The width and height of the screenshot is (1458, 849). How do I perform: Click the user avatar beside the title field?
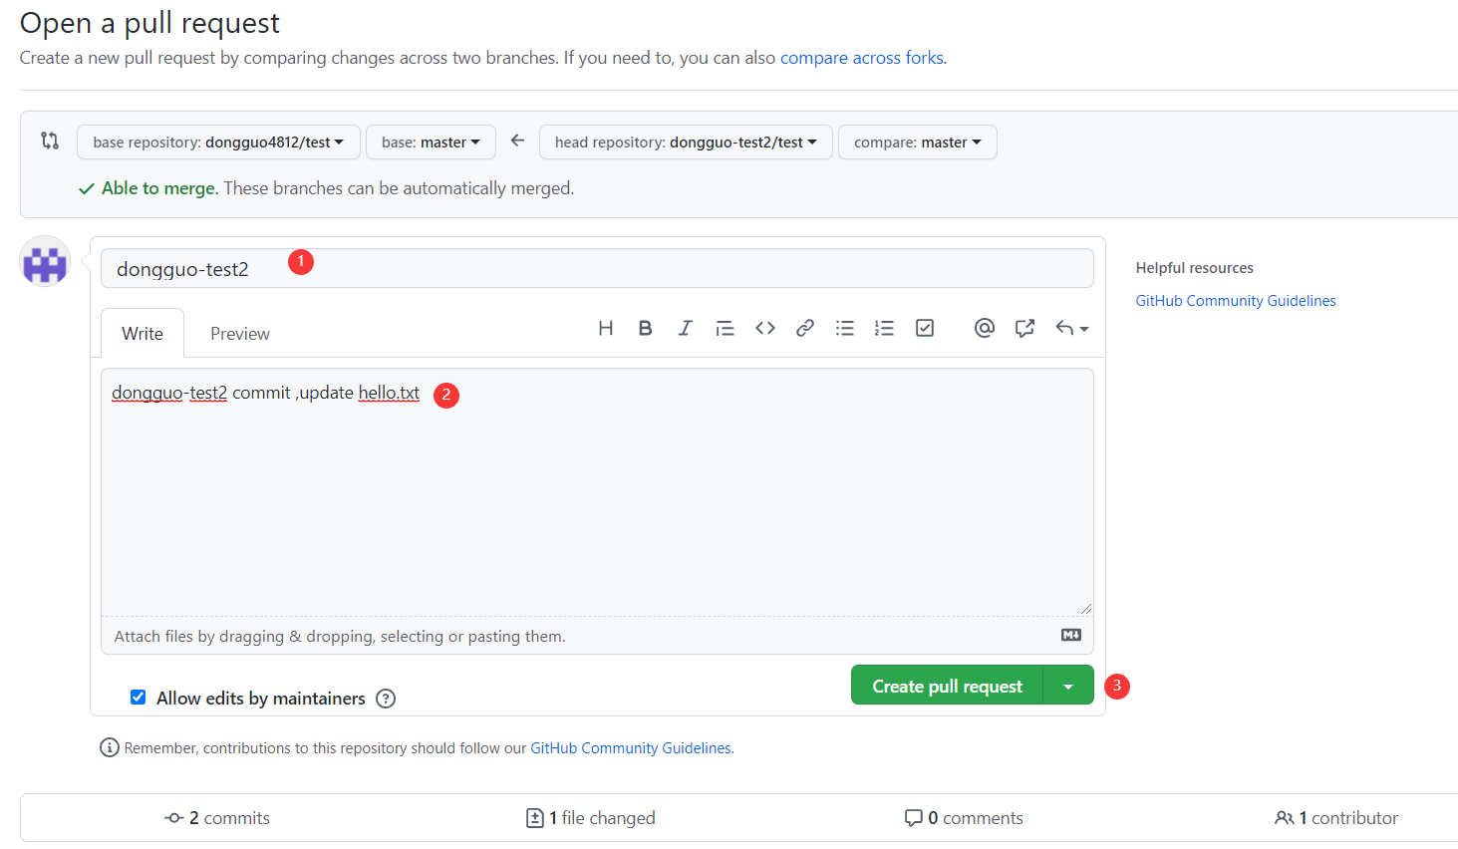45,262
